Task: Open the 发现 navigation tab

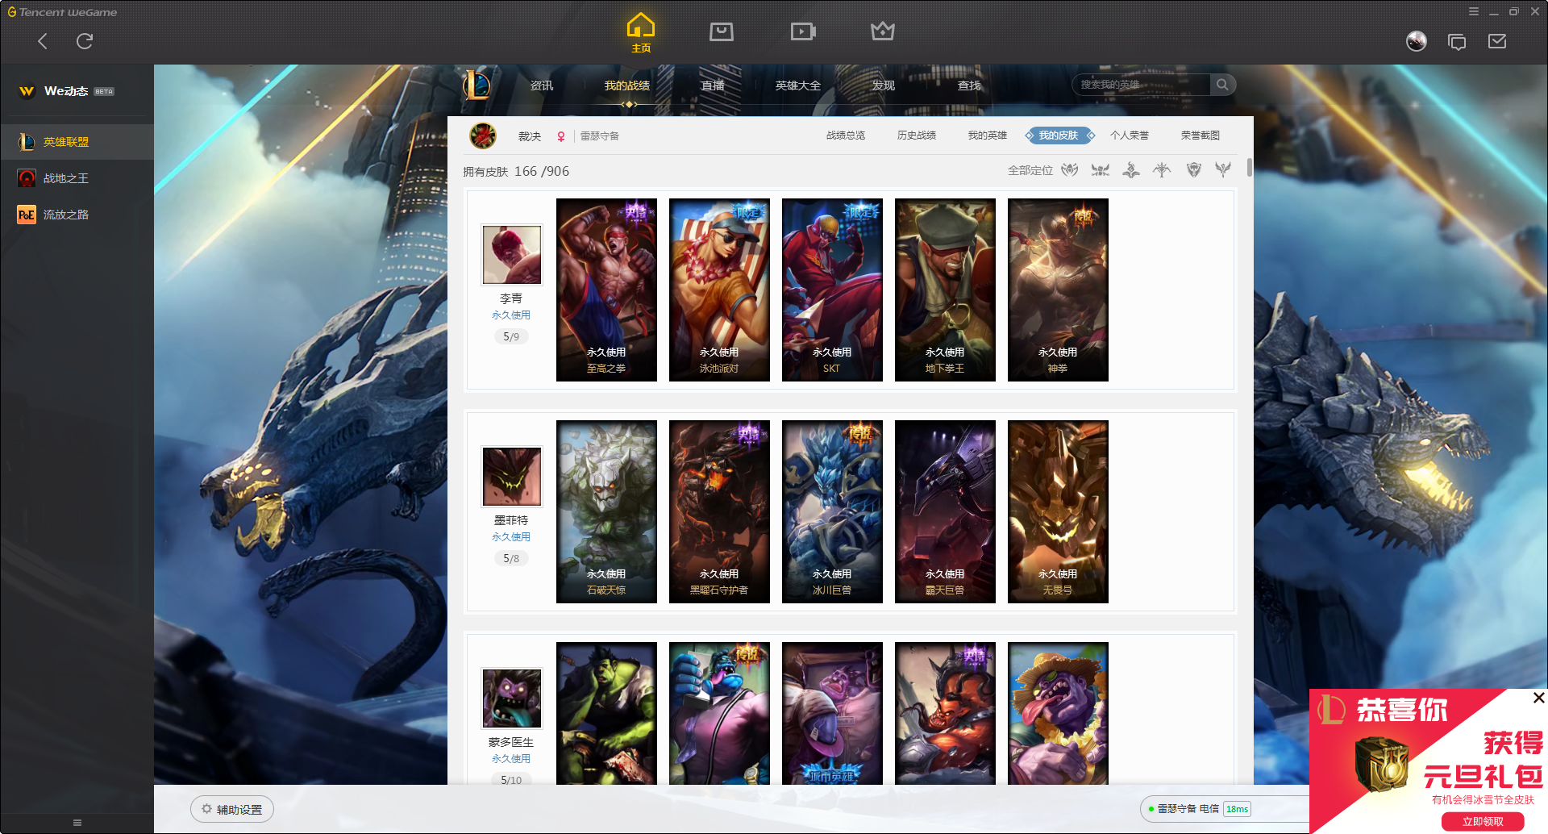Action: (884, 85)
